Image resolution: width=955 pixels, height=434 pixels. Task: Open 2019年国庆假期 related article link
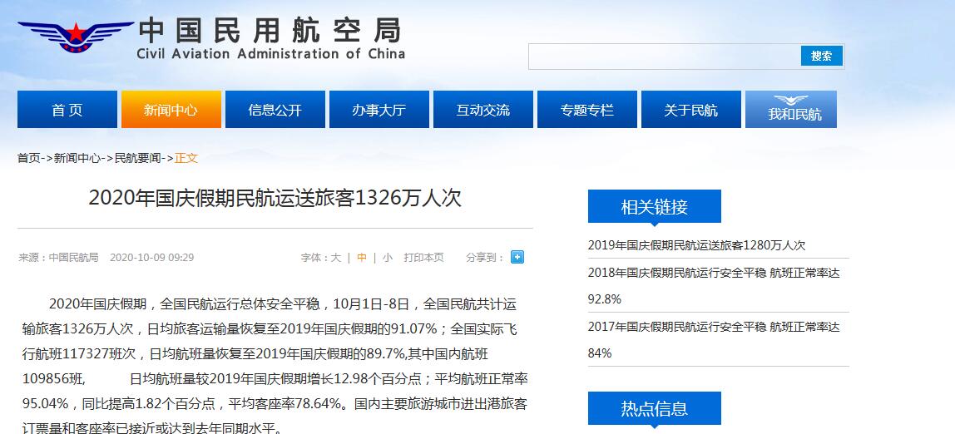coord(696,245)
